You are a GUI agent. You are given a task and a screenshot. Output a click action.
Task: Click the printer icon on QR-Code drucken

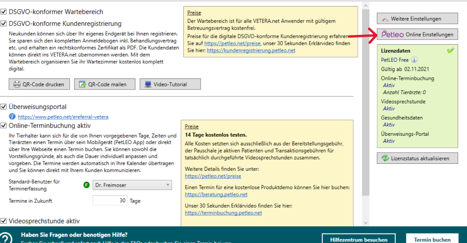[x=17, y=84]
